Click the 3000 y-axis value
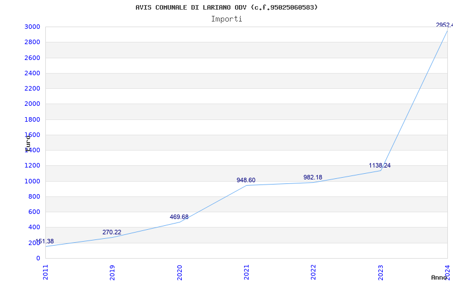Viewport: 453px width, 283px height. click(32, 27)
